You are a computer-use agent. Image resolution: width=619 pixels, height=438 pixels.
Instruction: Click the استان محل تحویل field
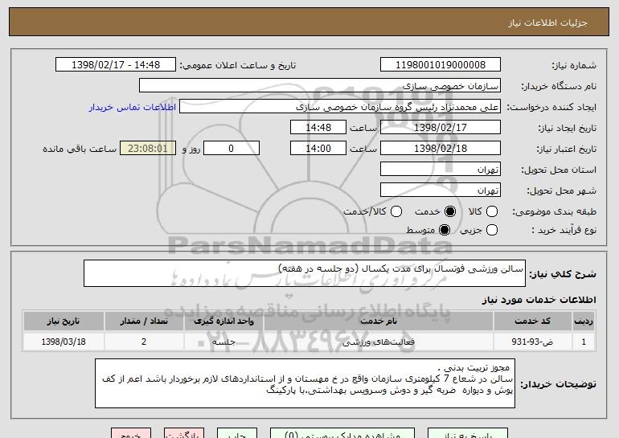(x=441, y=170)
